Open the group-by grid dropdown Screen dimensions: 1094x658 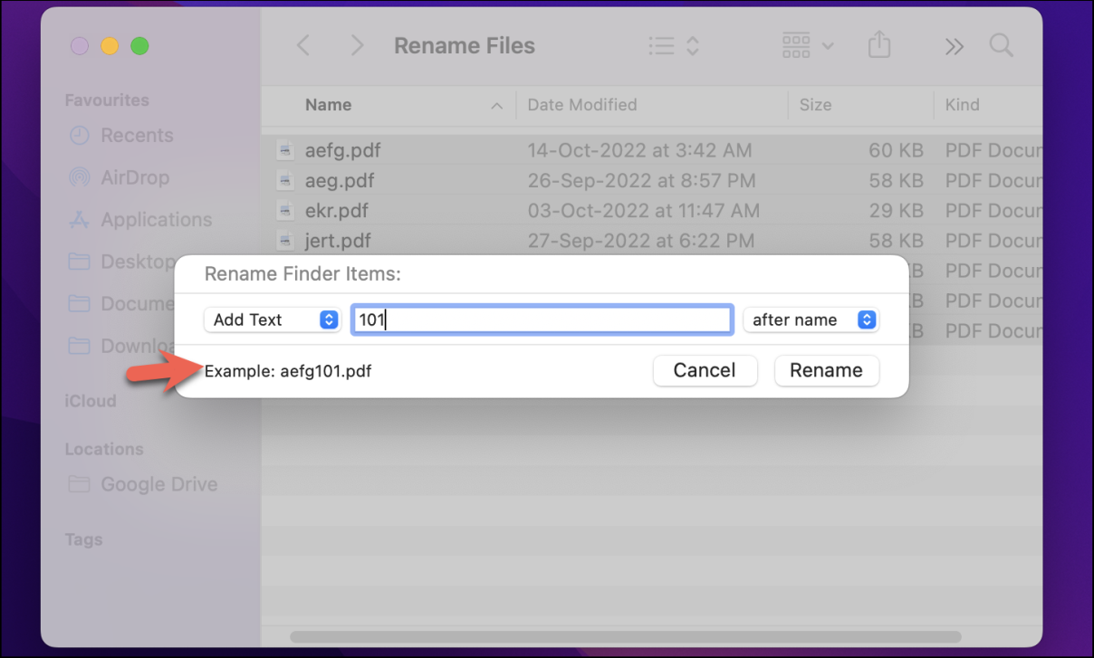tap(807, 45)
